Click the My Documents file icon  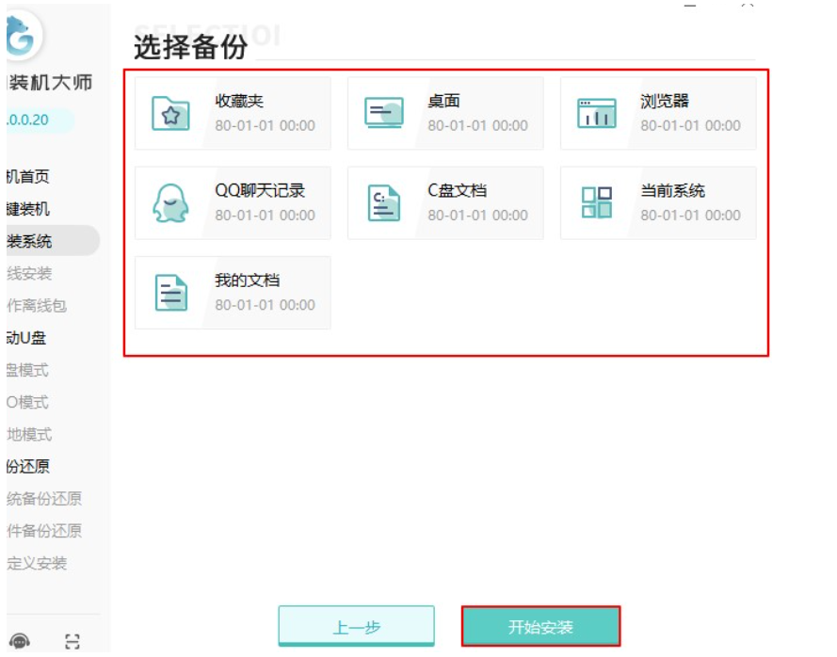point(170,293)
